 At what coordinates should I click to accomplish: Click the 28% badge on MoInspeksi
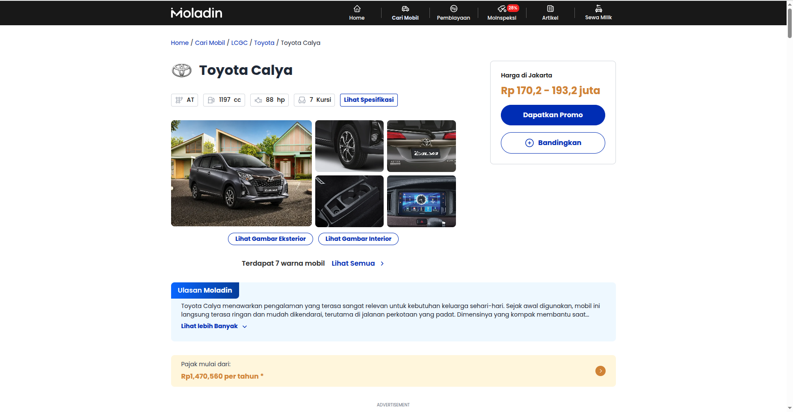click(513, 8)
